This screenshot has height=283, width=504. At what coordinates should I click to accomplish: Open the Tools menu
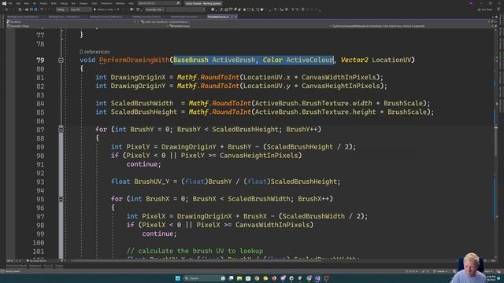point(94,3)
